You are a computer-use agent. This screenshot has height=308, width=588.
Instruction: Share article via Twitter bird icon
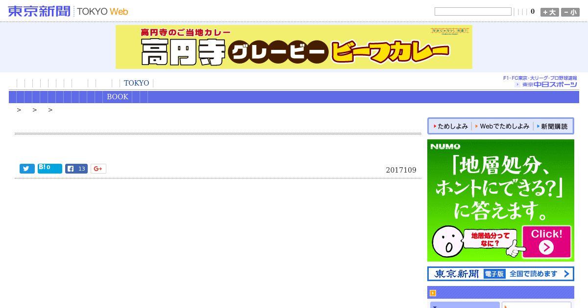tap(27, 169)
